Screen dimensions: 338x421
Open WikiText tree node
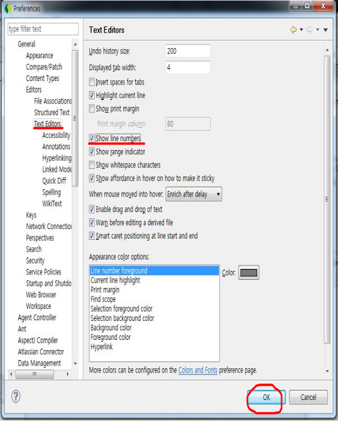click(52, 203)
